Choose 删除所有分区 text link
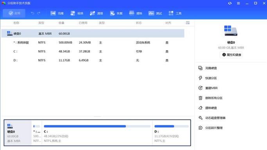 (x=214, y=98)
